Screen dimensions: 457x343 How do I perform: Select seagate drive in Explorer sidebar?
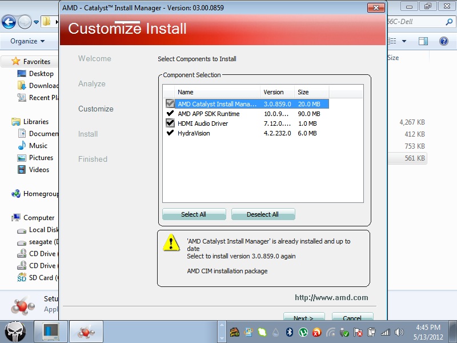click(x=37, y=242)
